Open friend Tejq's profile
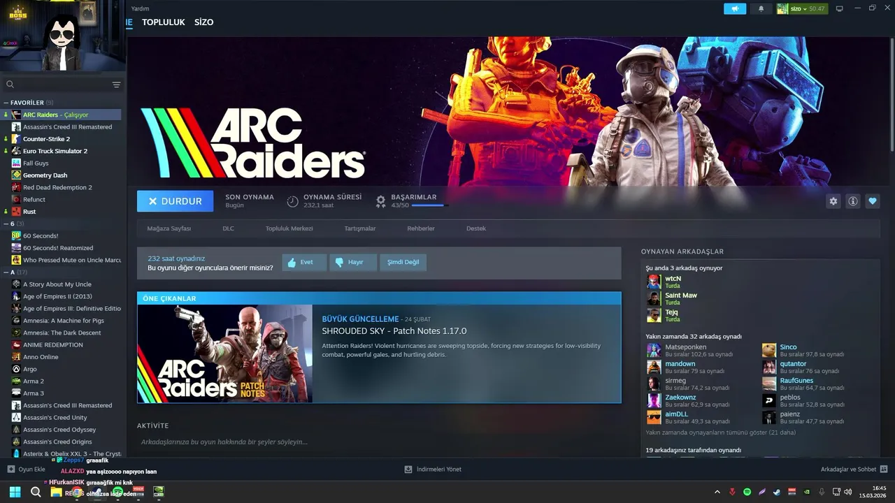 click(x=671, y=312)
